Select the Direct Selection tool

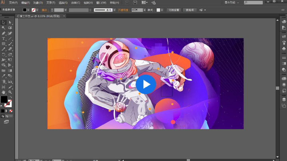pyautogui.click(x=10, y=23)
